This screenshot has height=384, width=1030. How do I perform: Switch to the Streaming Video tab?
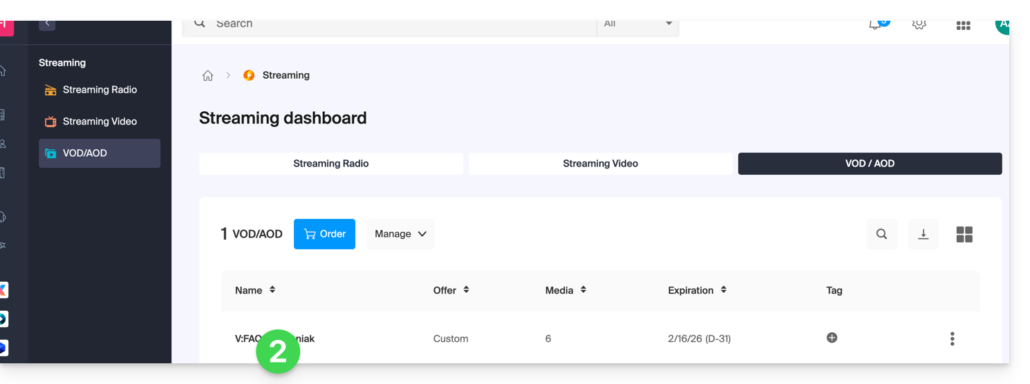click(600, 164)
